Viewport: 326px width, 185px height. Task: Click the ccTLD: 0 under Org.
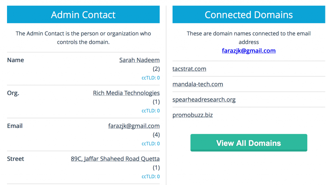point(151,110)
